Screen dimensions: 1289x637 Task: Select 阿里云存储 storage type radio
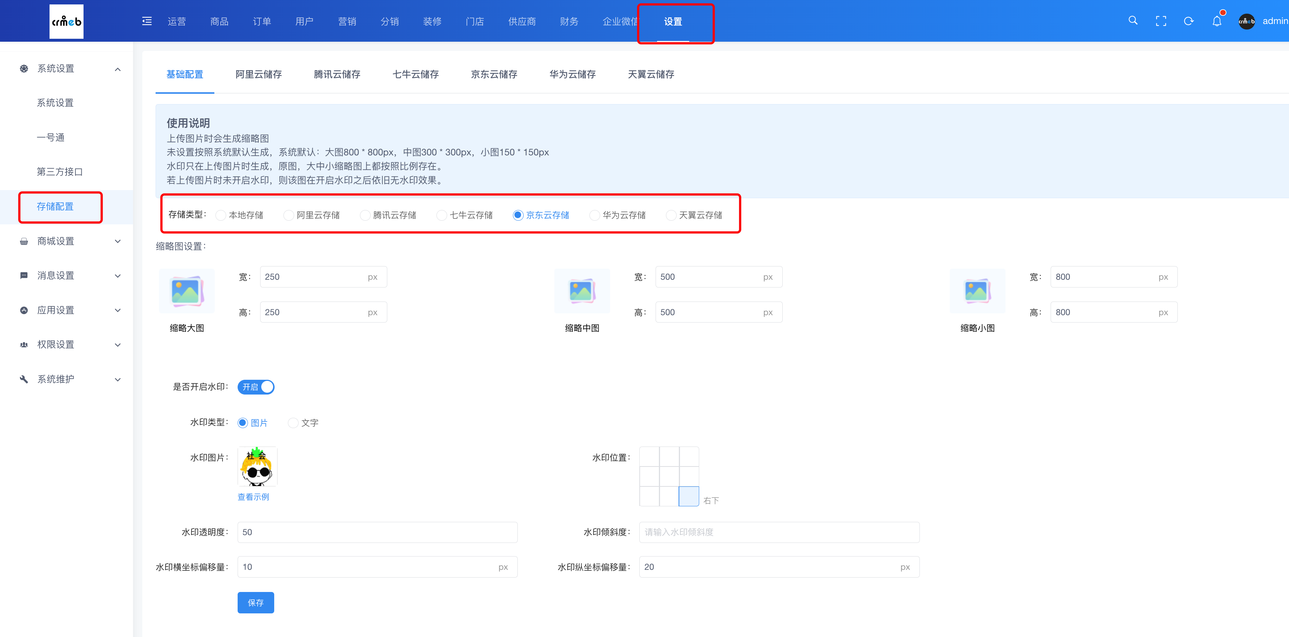(x=289, y=215)
